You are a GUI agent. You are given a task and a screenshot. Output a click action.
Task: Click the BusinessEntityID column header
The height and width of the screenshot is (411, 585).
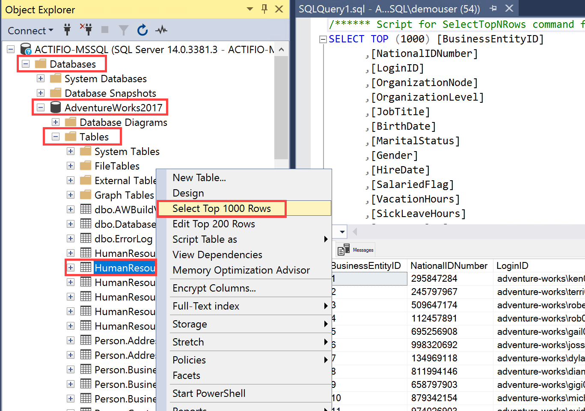(x=369, y=266)
